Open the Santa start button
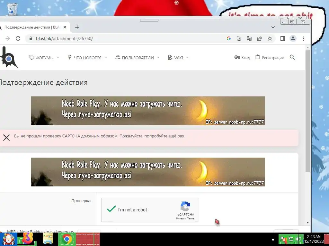Screen dimensions: 329x246 coord(8,239)
